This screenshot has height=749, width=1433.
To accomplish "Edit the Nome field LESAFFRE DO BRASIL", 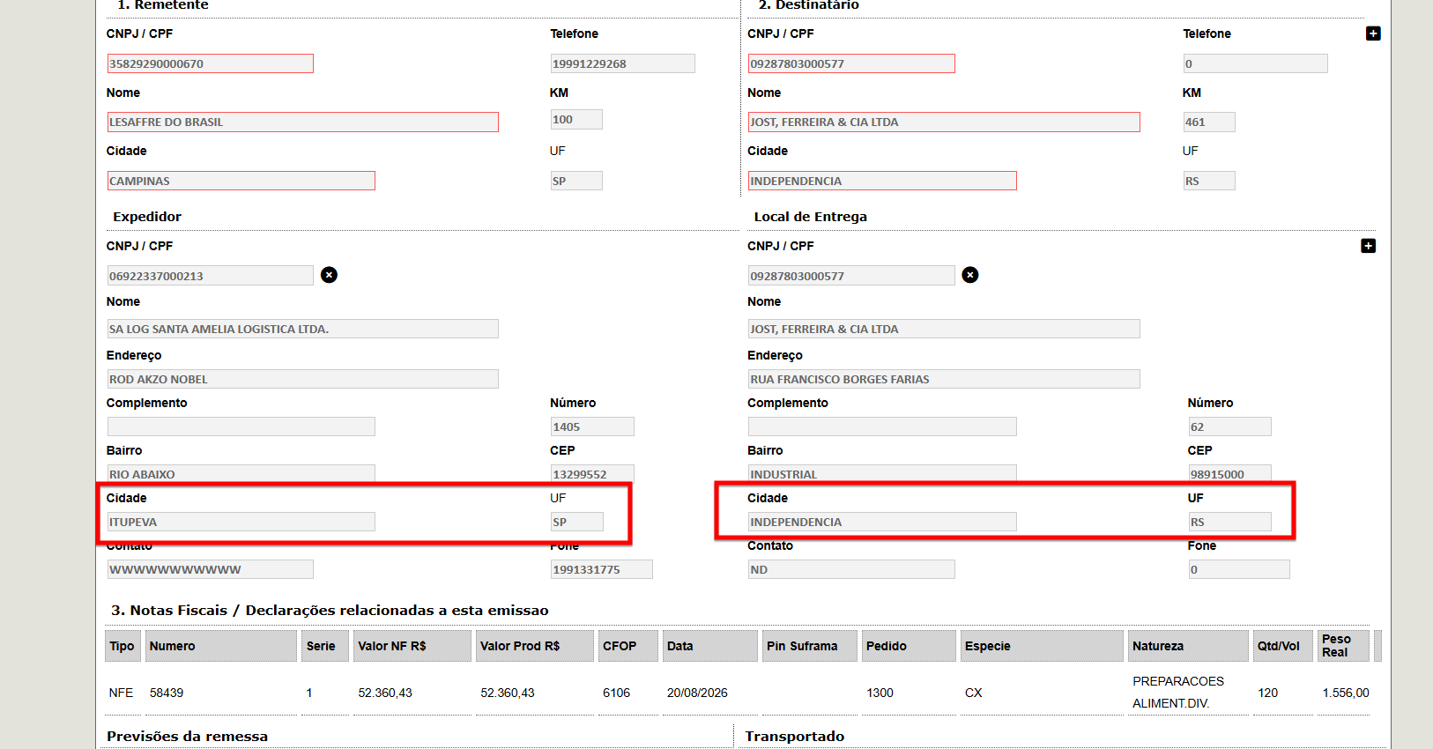I will (302, 122).
